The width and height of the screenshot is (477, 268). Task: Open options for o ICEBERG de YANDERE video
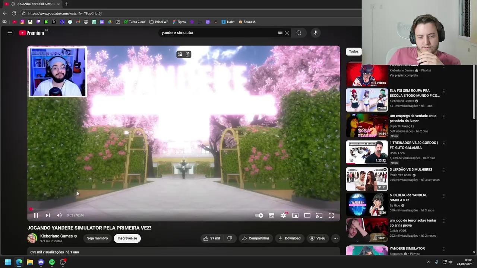[444, 196]
